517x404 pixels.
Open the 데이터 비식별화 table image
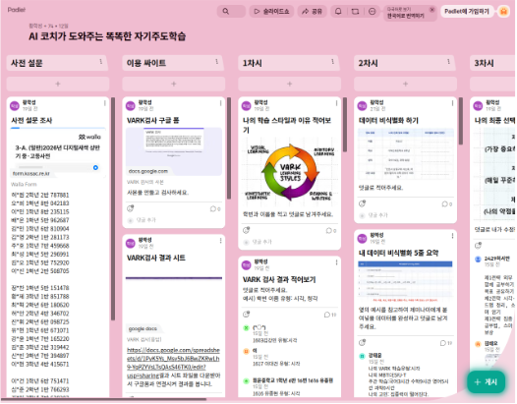(x=406, y=154)
